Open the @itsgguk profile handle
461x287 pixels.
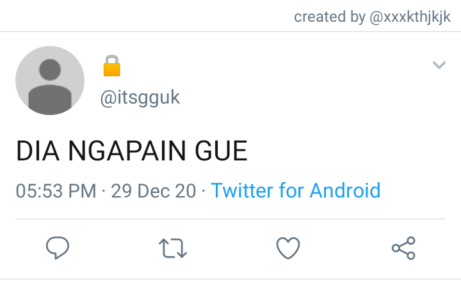[x=140, y=98]
